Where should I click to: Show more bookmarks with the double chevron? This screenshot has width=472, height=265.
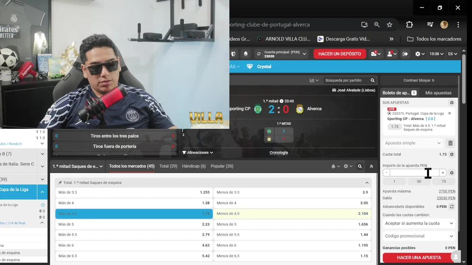(391, 39)
